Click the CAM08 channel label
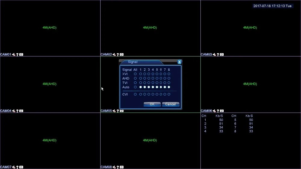Viewport: 301px width, 169px height. (106, 167)
